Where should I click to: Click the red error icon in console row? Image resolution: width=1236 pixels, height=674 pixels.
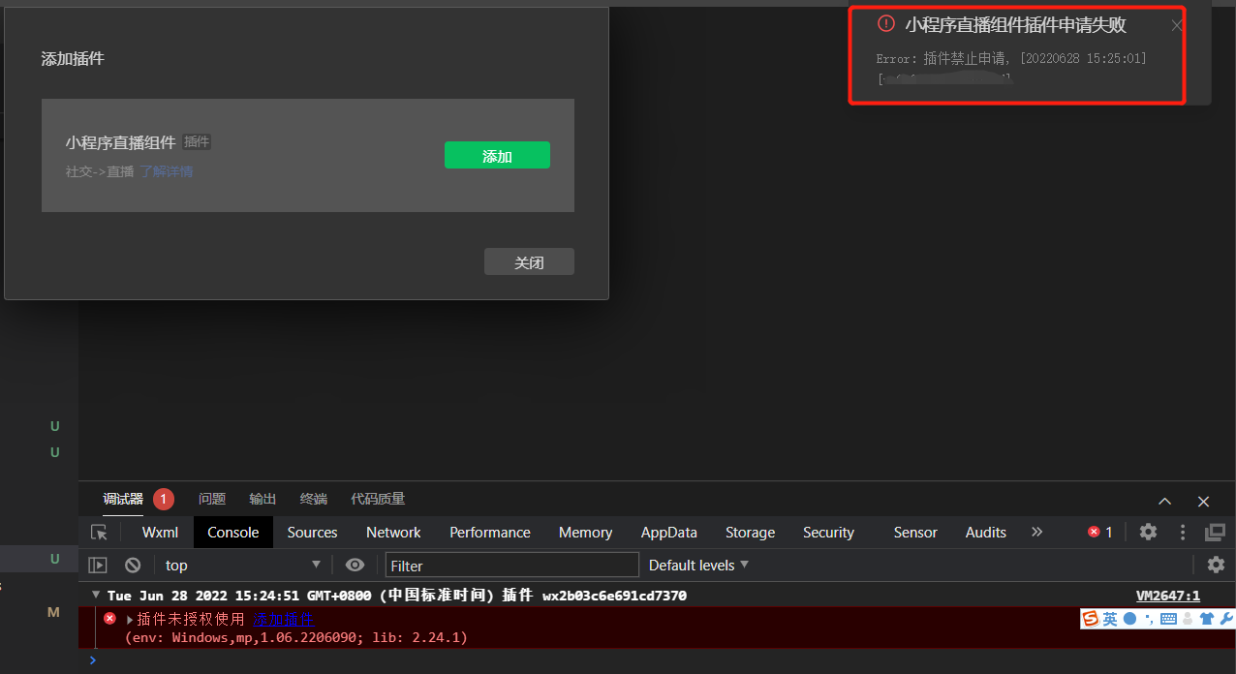pos(109,619)
